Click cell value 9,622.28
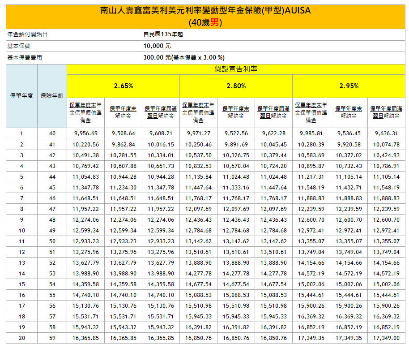Image resolution: width=409 pixels, height=348 pixels. click(273, 133)
